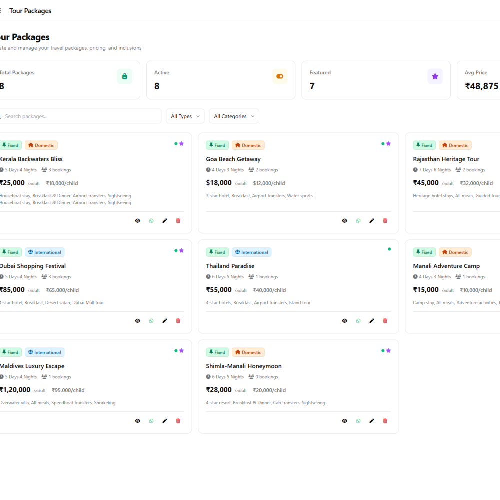Delete the Kerala Backwaters Bliss package

pos(178,221)
